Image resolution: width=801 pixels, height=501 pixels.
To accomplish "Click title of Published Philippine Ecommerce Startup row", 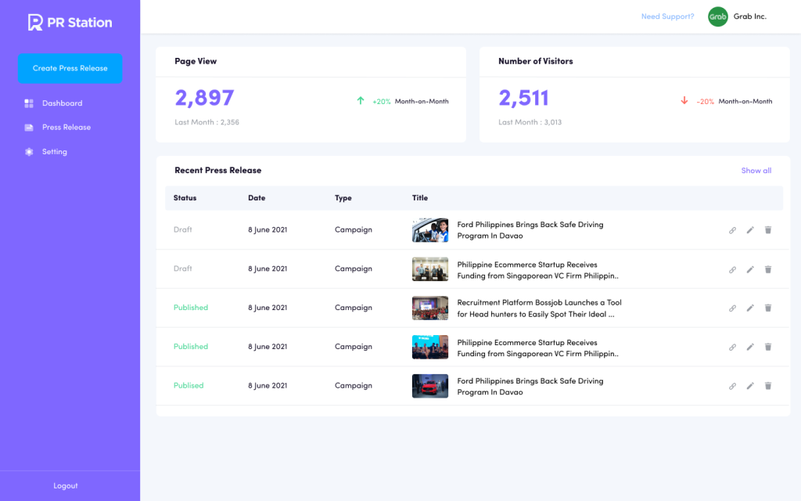I will click(x=537, y=348).
